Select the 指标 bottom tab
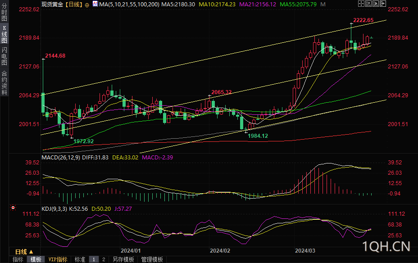The width and height of the screenshot is (418, 263). (x=18, y=259)
